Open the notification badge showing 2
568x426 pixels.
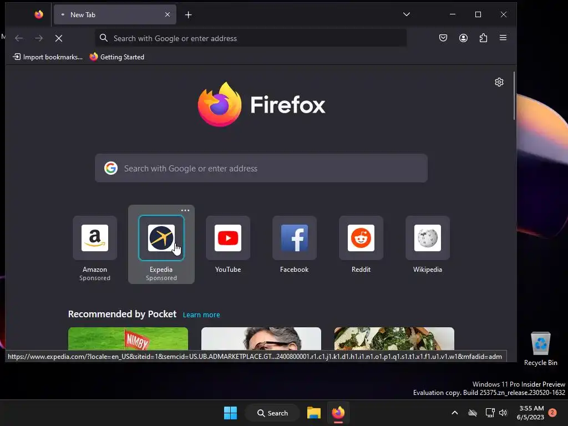pyautogui.click(x=552, y=412)
